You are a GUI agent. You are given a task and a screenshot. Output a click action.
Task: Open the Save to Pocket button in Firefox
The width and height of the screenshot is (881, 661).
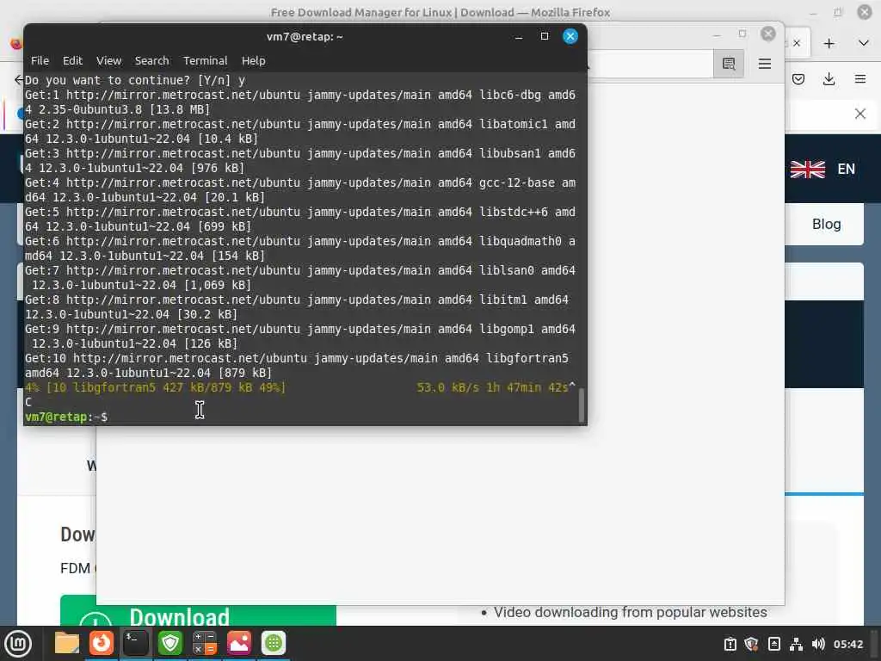pyautogui.click(x=798, y=79)
